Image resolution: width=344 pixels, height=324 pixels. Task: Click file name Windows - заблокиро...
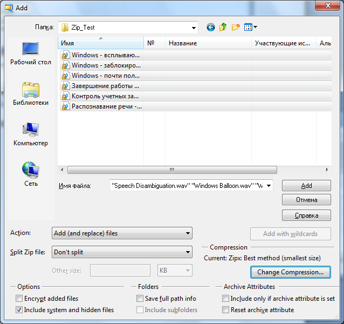pyautogui.click(x=106, y=65)
